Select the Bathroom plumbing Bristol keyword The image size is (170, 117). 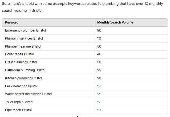click(25, 70)
